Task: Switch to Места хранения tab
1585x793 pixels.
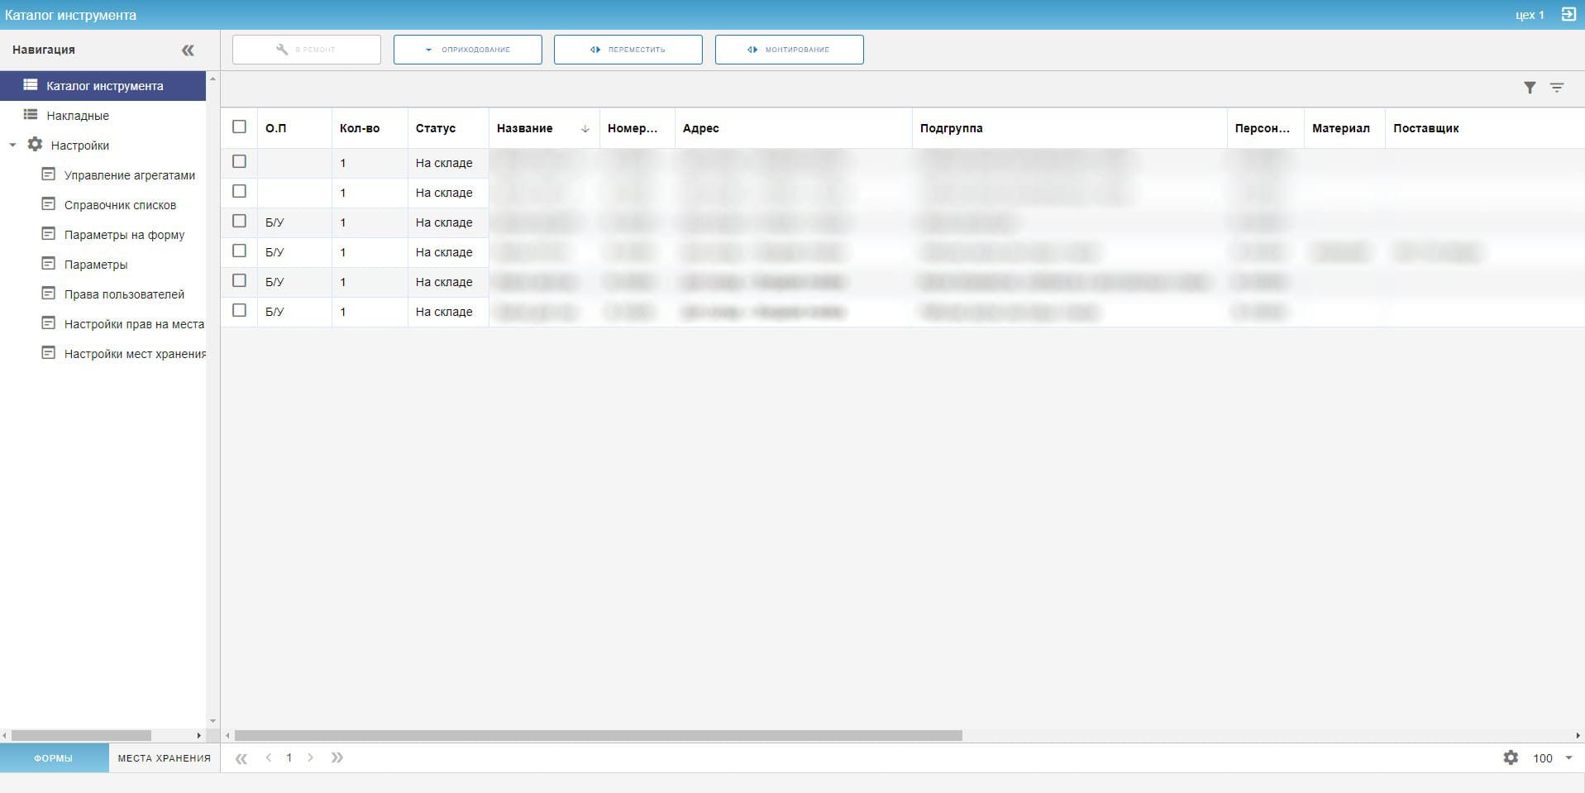Action: point(164,757)
